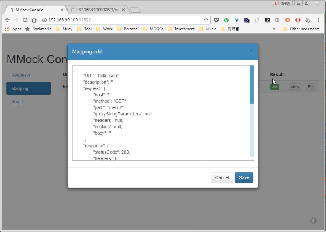Switch to the 192.168.99.100:32821 tab

(x=98, y=10)
